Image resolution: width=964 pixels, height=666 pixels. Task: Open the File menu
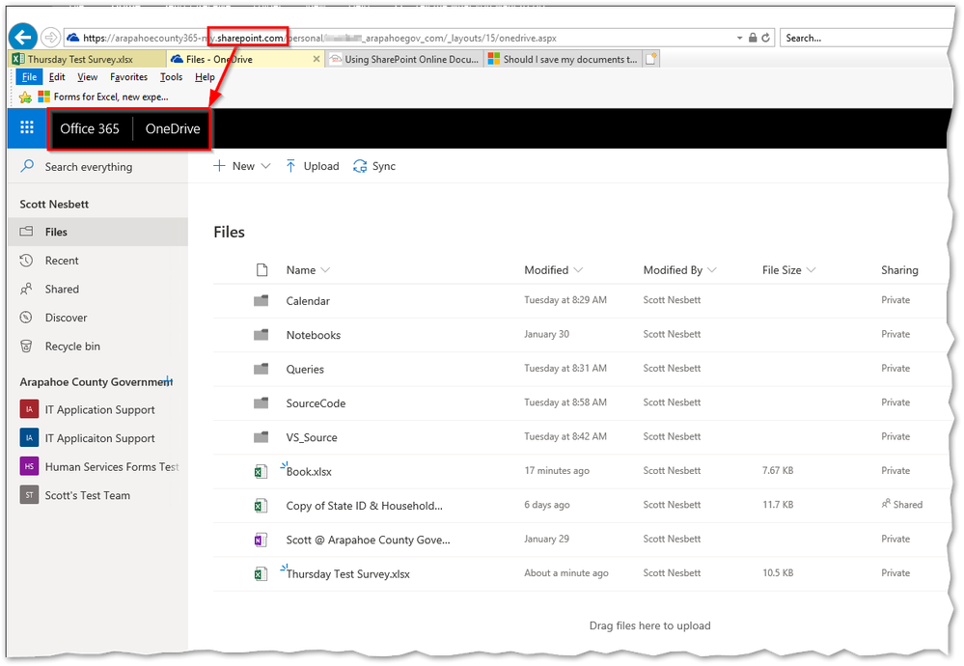pos(29,77)
